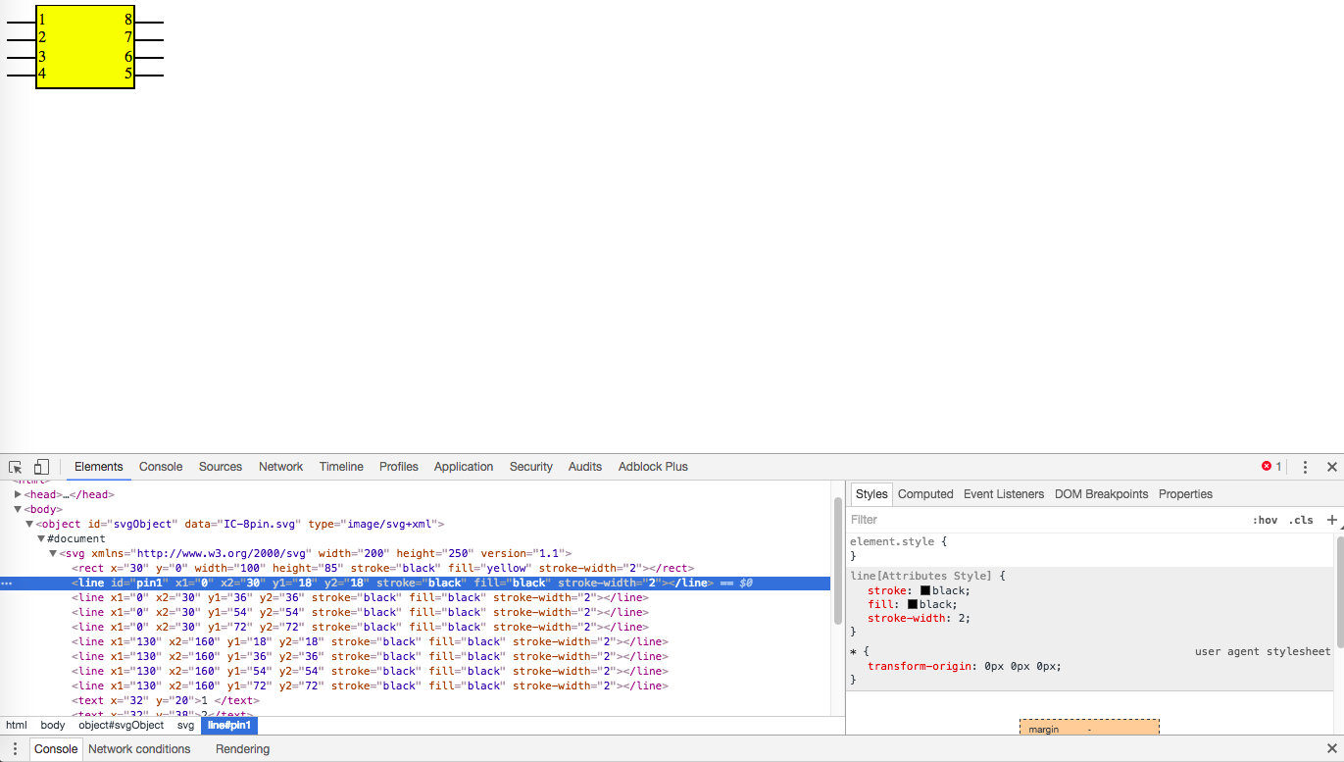Viewport: 1344px width, 762px height.
Task: Collapse the svg element subtree
Action: pyautogui.click(x=53, y=553)
